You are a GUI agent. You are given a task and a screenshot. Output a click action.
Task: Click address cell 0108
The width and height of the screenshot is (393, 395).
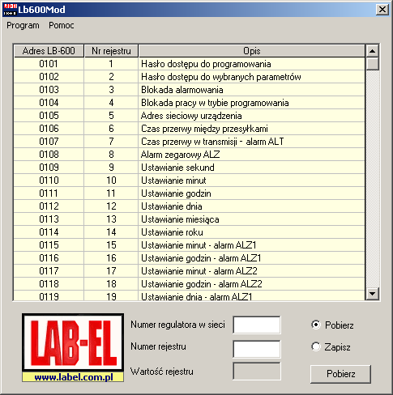coord(49,155)
